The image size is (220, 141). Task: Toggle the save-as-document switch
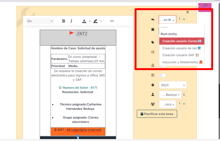tap(163, 75)
